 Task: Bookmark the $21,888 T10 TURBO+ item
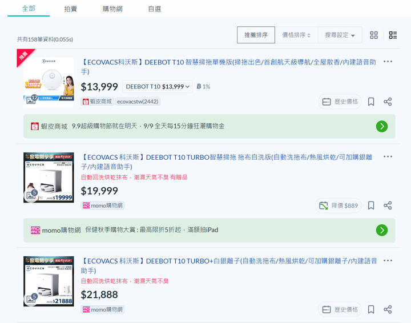(371, 309)
